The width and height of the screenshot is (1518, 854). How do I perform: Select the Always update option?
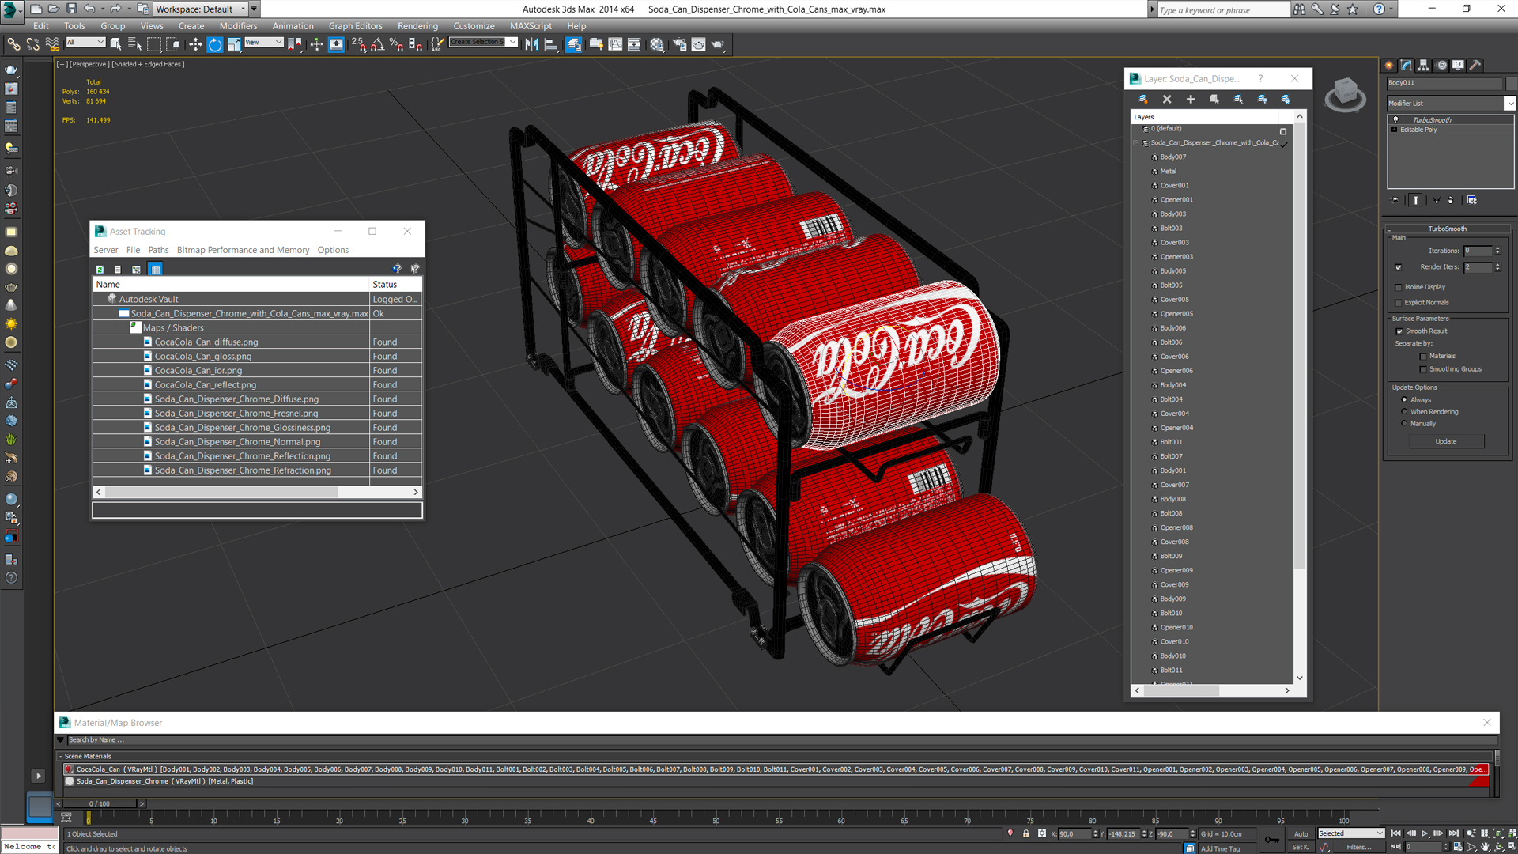(x=1404, y=400)
